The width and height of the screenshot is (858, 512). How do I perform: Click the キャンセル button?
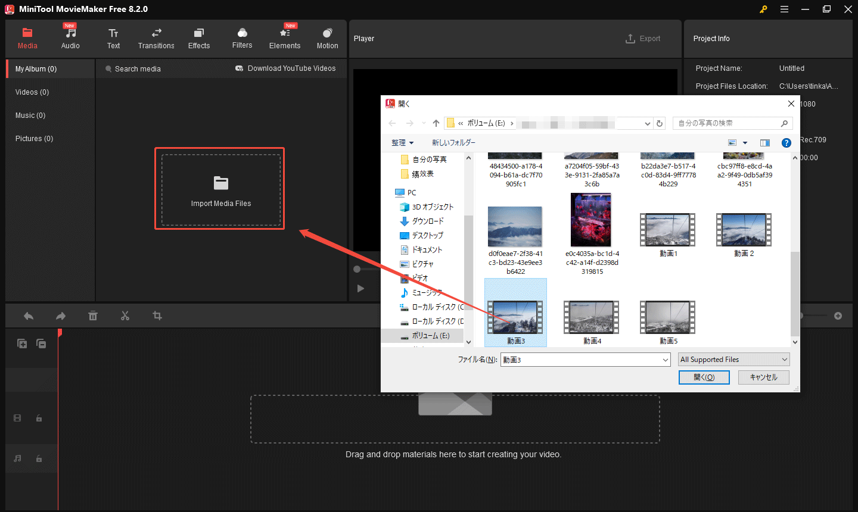pyautogui.click(x=763, y=377)
